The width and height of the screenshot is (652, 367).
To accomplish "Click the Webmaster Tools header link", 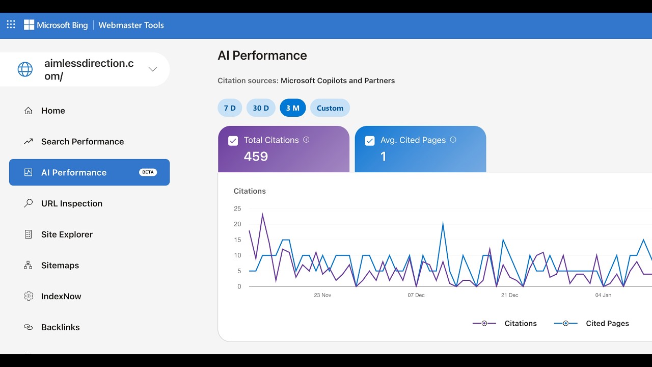I will (x=131, y=25).
